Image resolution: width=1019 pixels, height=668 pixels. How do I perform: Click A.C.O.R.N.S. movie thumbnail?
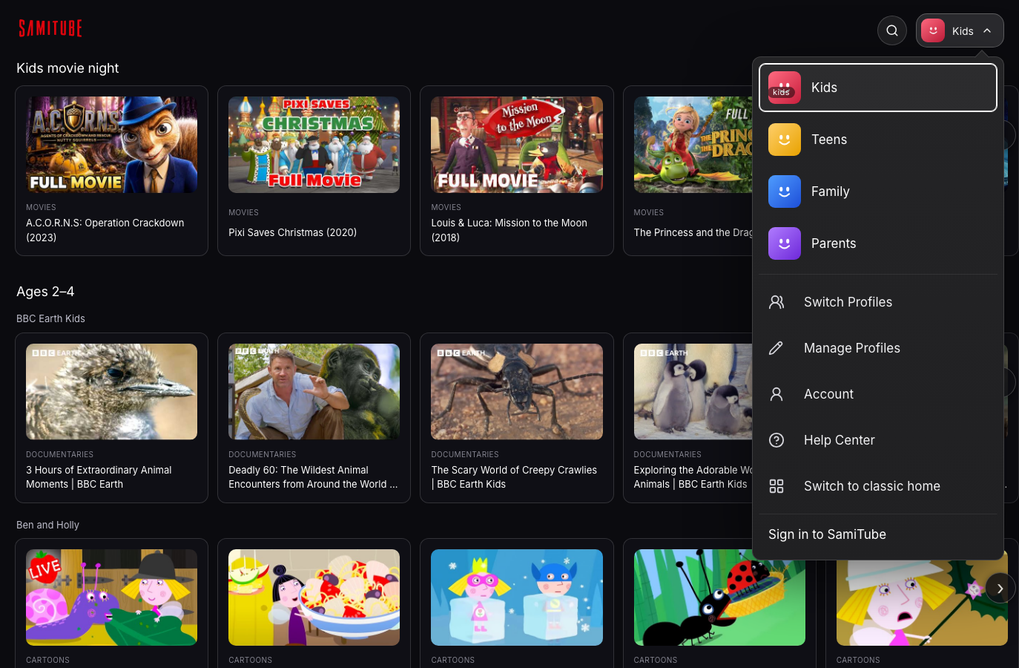(x=112, y=145)
